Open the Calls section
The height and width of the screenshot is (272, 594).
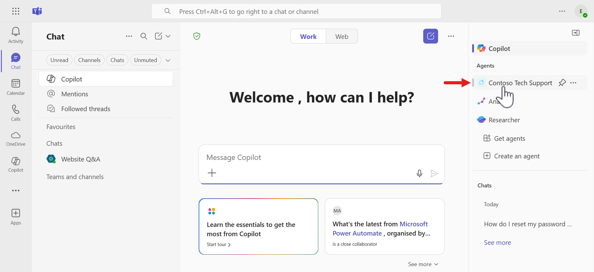(15, 113)
